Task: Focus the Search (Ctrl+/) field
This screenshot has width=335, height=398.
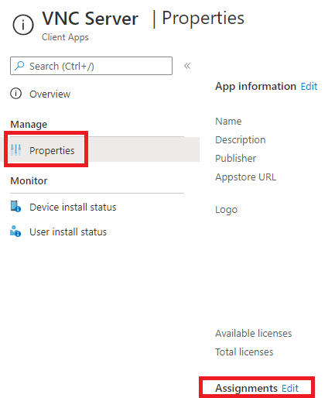Action: click(x=91, y=66)
